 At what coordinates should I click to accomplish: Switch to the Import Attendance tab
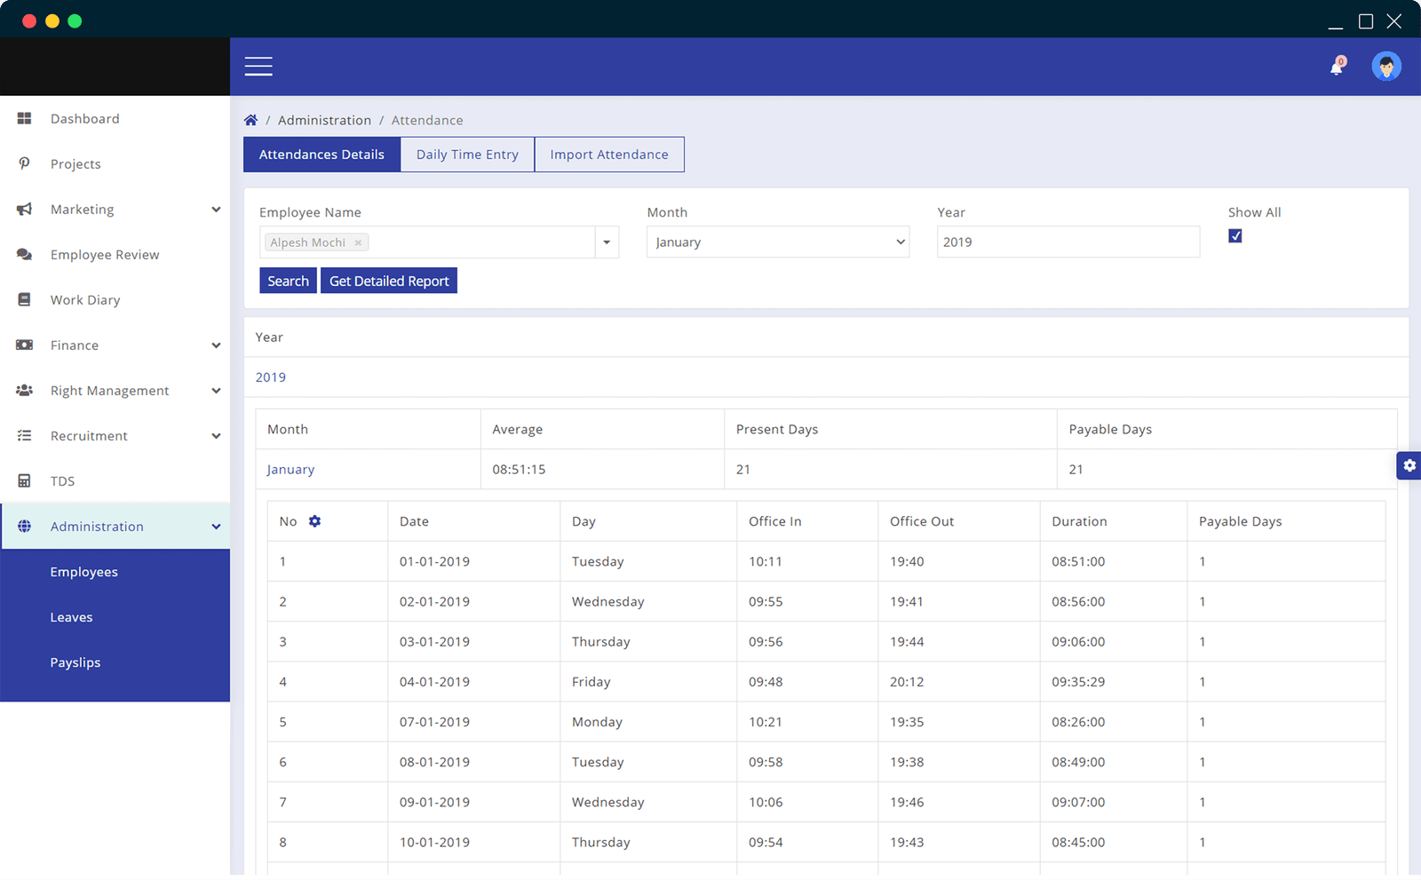click(608, 155)
